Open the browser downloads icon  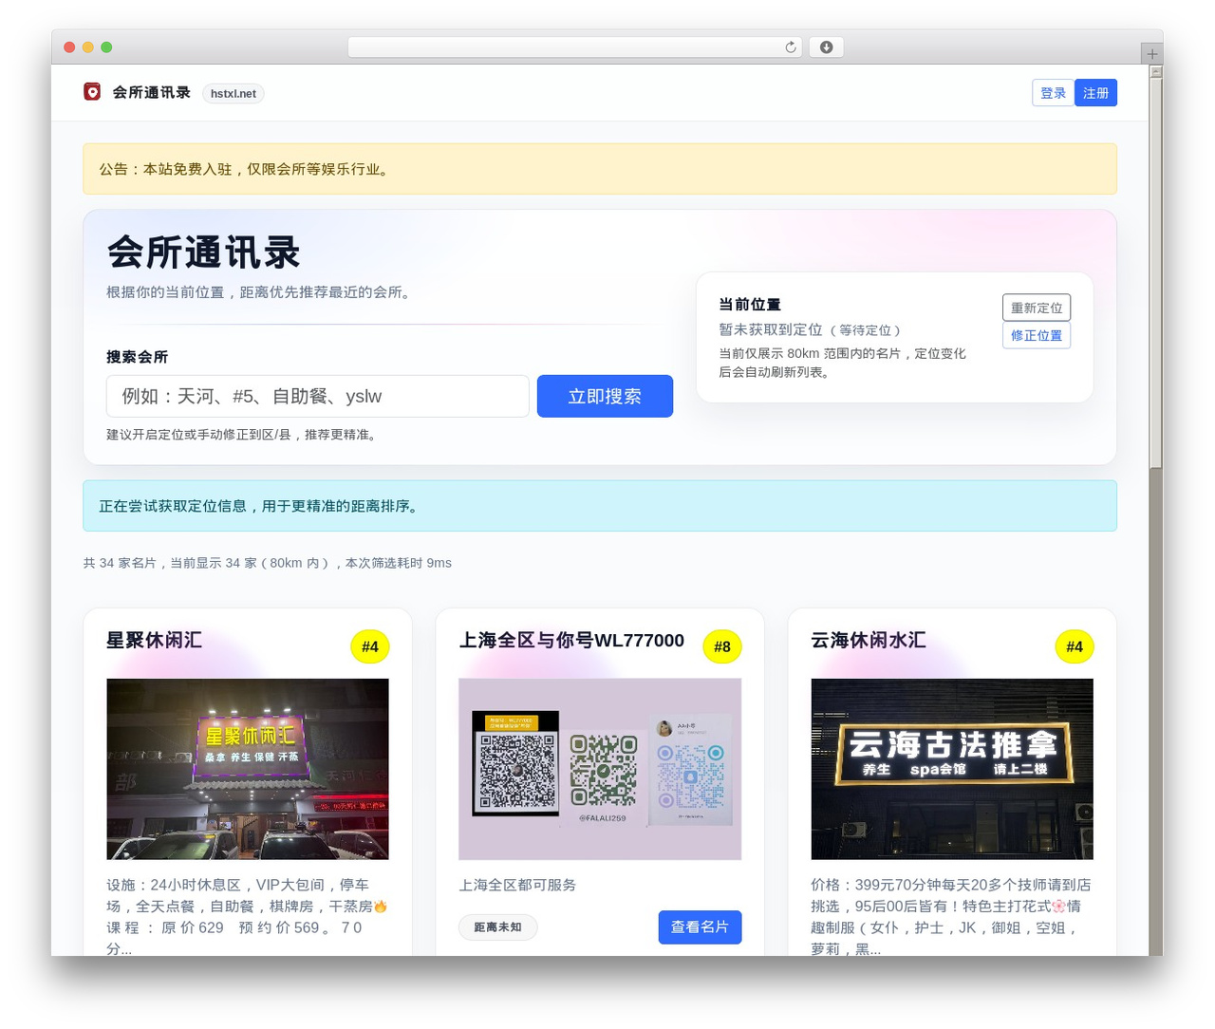click(x=827, y=47)
